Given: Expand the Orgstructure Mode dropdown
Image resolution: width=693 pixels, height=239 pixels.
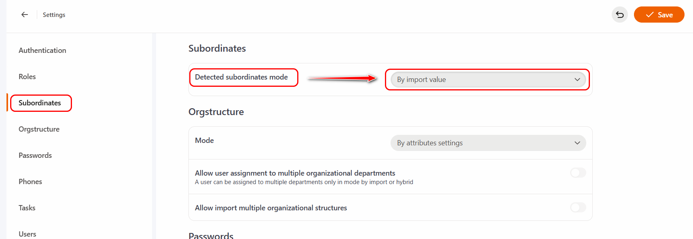Looking at the screenshot, I should (x=488, y=143).
